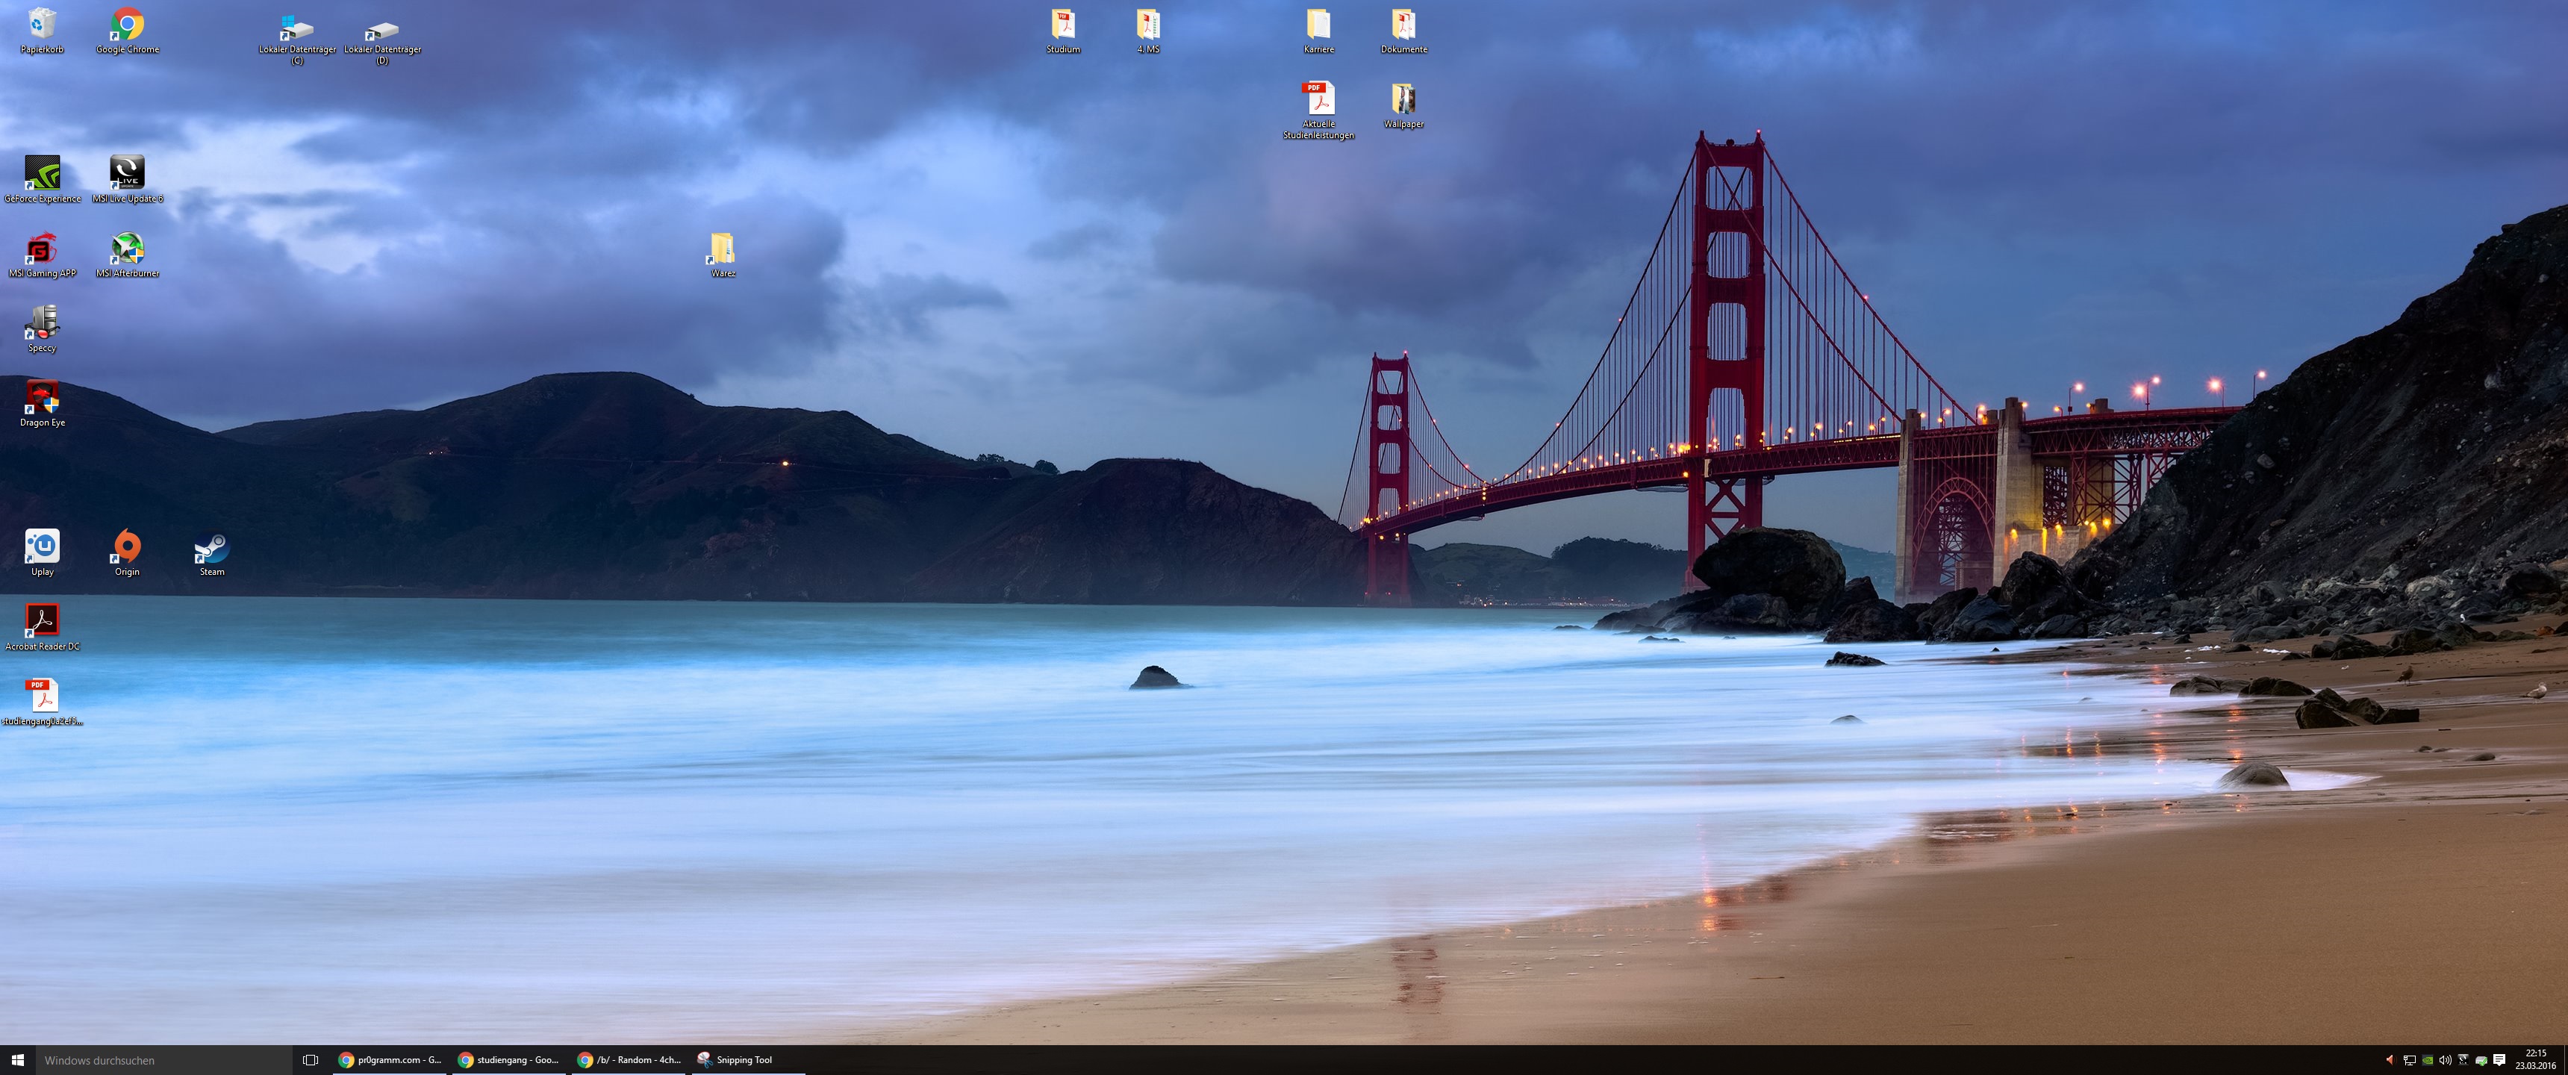Focus the Windows durchsuchen search box
2568x1075 pixels.
pos(163,1060)
